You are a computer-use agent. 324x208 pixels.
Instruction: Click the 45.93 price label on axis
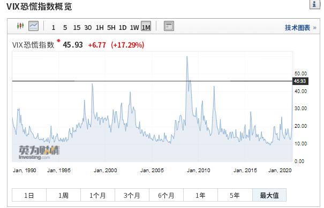tap(300, 81)
